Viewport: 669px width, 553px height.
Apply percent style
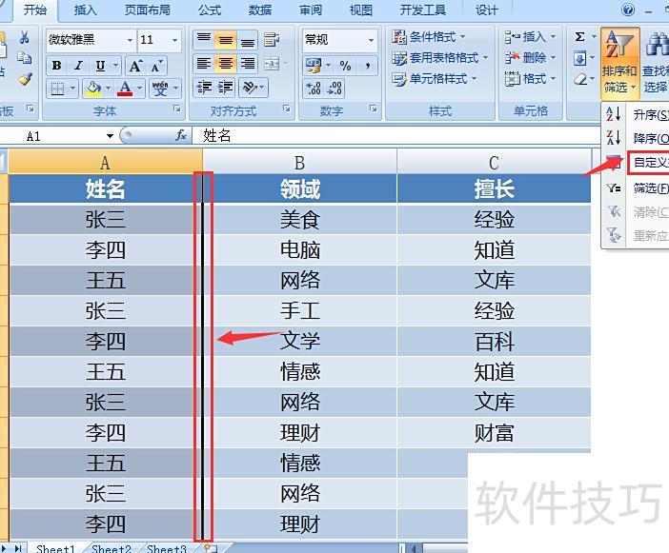pyautogui.click(x=345, y=66)
